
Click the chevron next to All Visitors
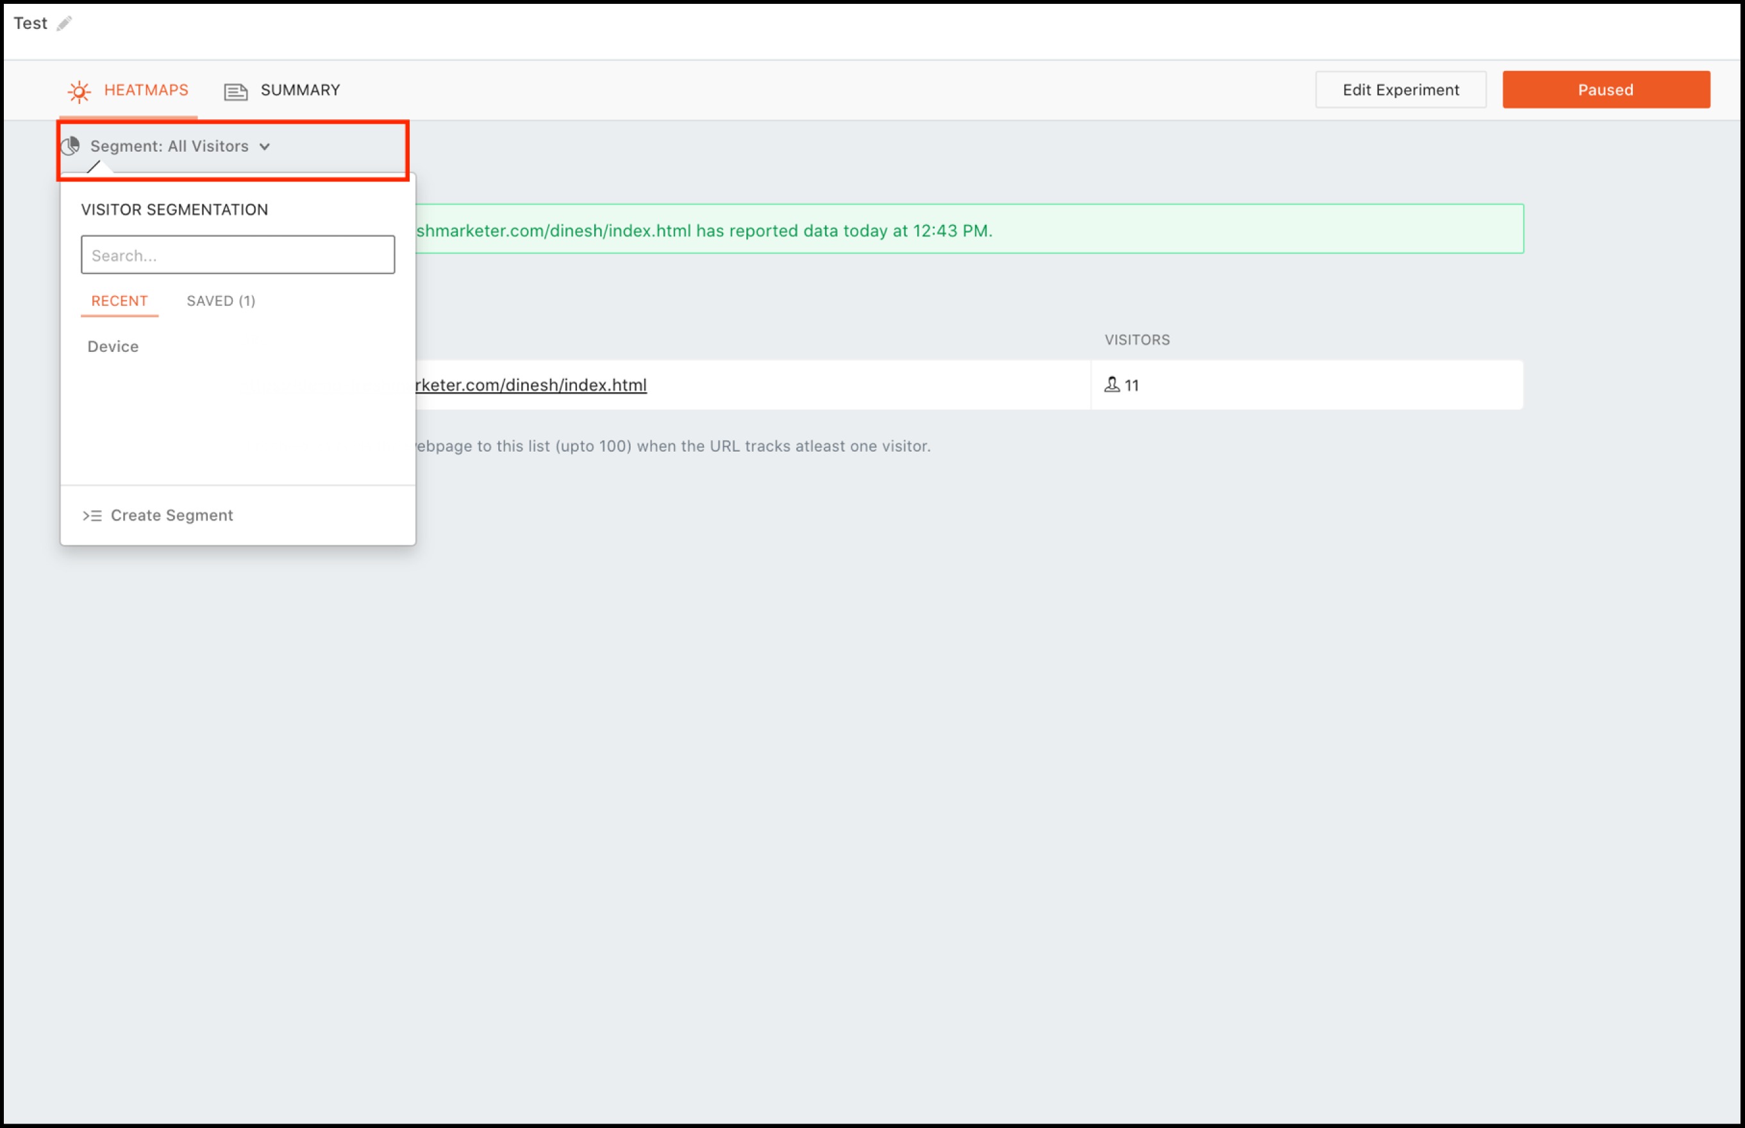(x=265, y=147)
